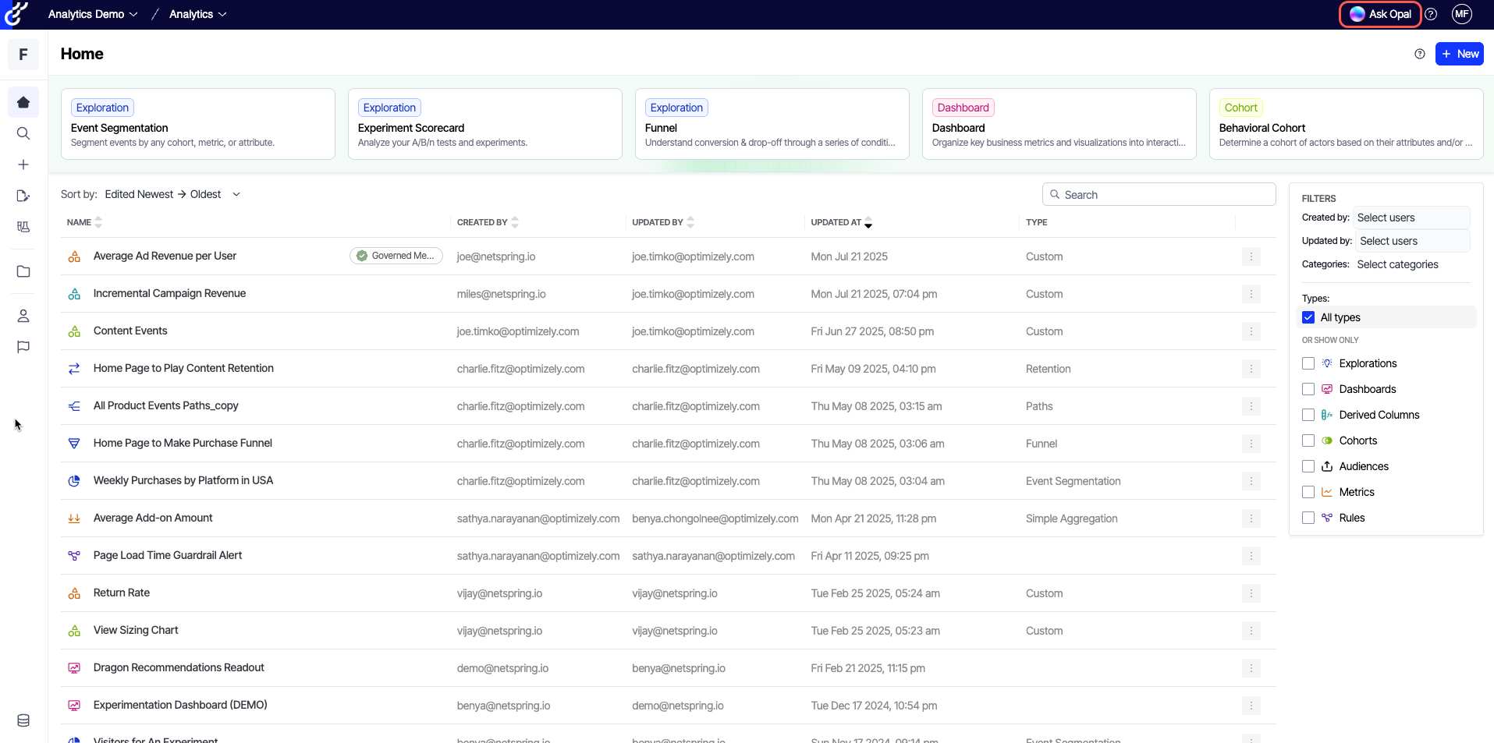
Task: Expand the Analytics Demo dropdown
Action: [93, 14]
